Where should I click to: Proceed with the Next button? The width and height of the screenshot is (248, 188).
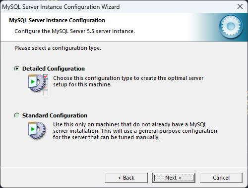[174, 178]
